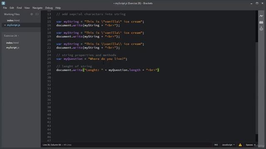
Task: Click the yellow lint warning triangle
Action: tap(240, 145)
